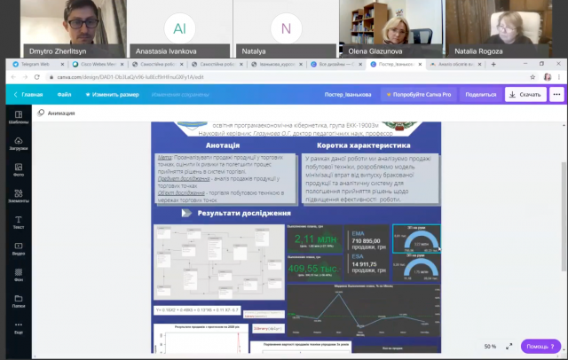Image resolution: width=568 pixels, height=360 pixels.
Task: Select the 2,11 млн KPI image
Action: pos(314,239)
